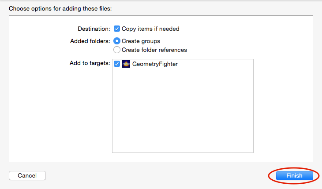Click the GeometryFighter app icon
Image resolution: width=322 pixels, height=189 pixels.
click(x=126, y=64)
